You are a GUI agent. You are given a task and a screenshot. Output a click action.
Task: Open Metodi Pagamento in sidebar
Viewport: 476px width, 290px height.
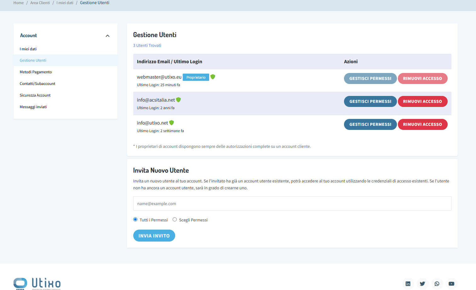coord(36,72)
